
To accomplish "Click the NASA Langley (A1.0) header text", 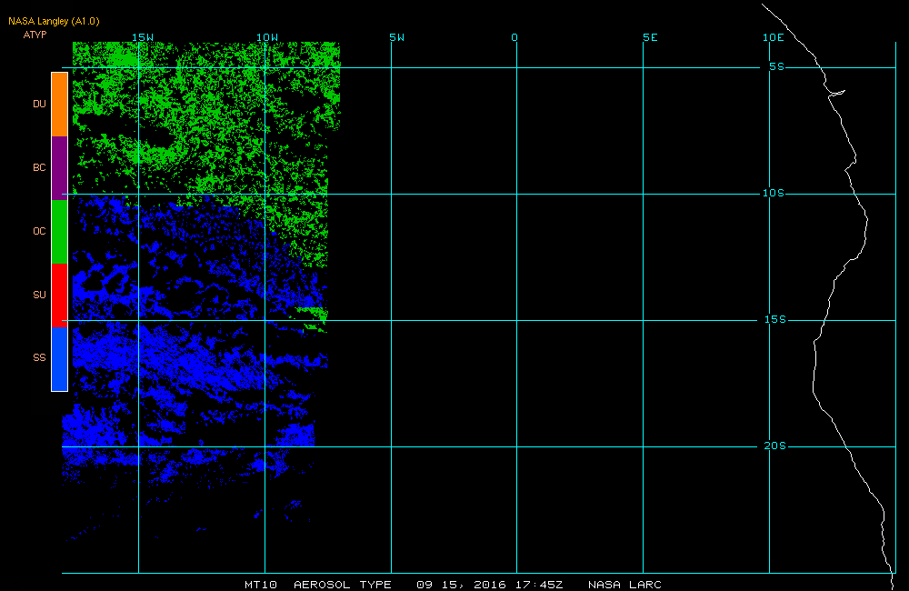I will coord(54,21).
